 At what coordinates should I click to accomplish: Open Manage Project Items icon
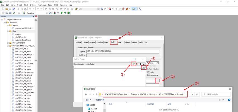[55, 13]
